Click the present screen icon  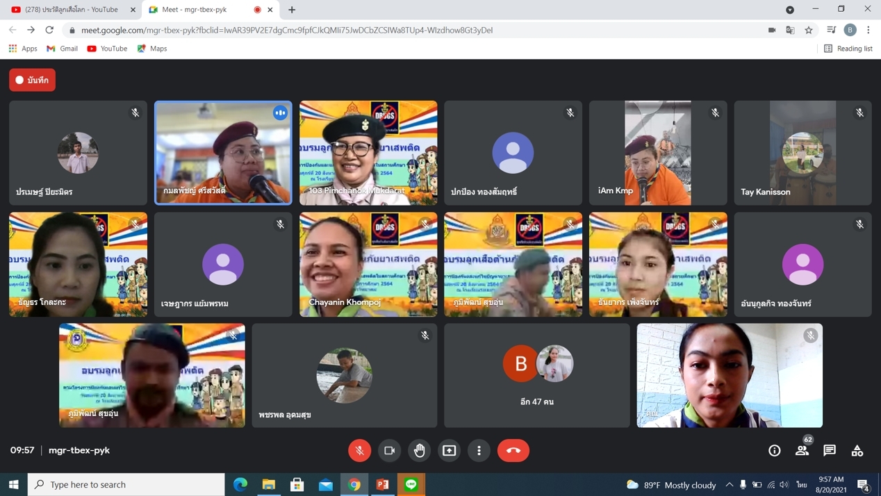(x=450, y=450)
